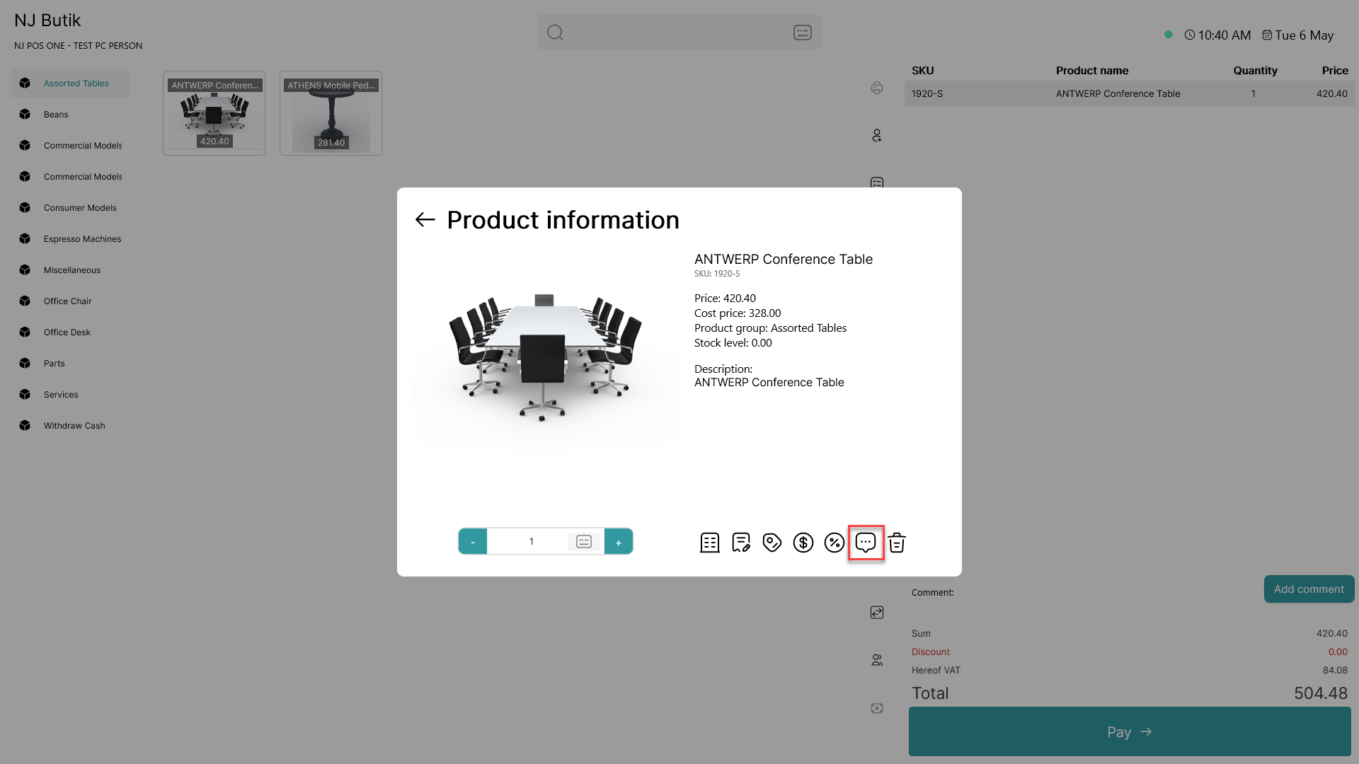Image resolution: width=1359 pixels, height=764 pixels.
Task: Click the cube icon beside Beans
Action: 25,115
